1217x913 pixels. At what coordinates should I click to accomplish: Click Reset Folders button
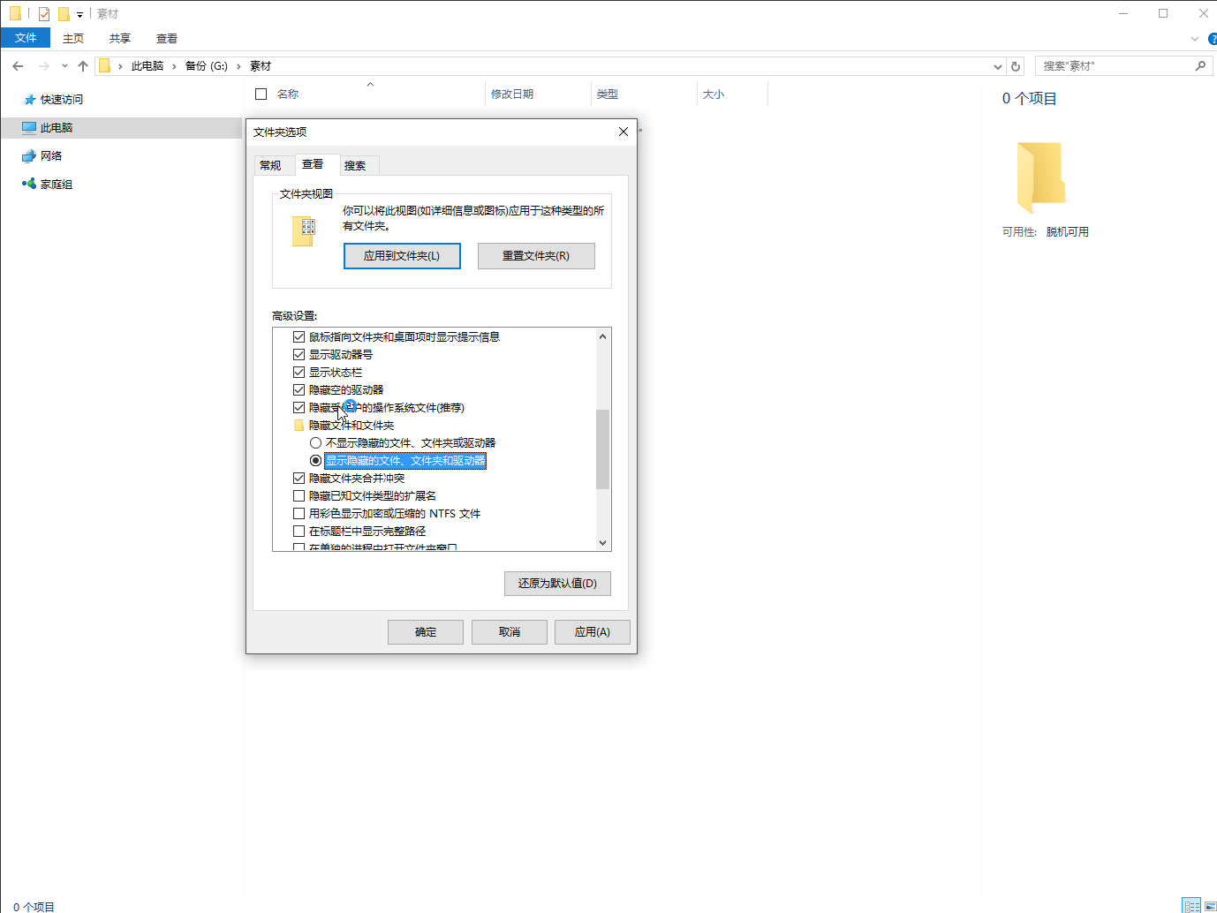pyautogui.click(x=536, y=256)
